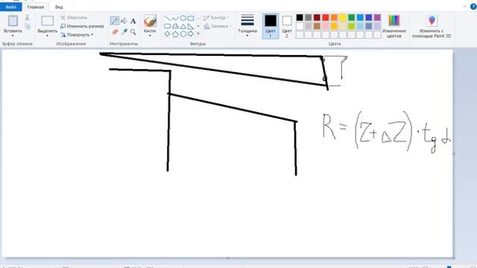Switch to the Вид tab

point(59,7)
